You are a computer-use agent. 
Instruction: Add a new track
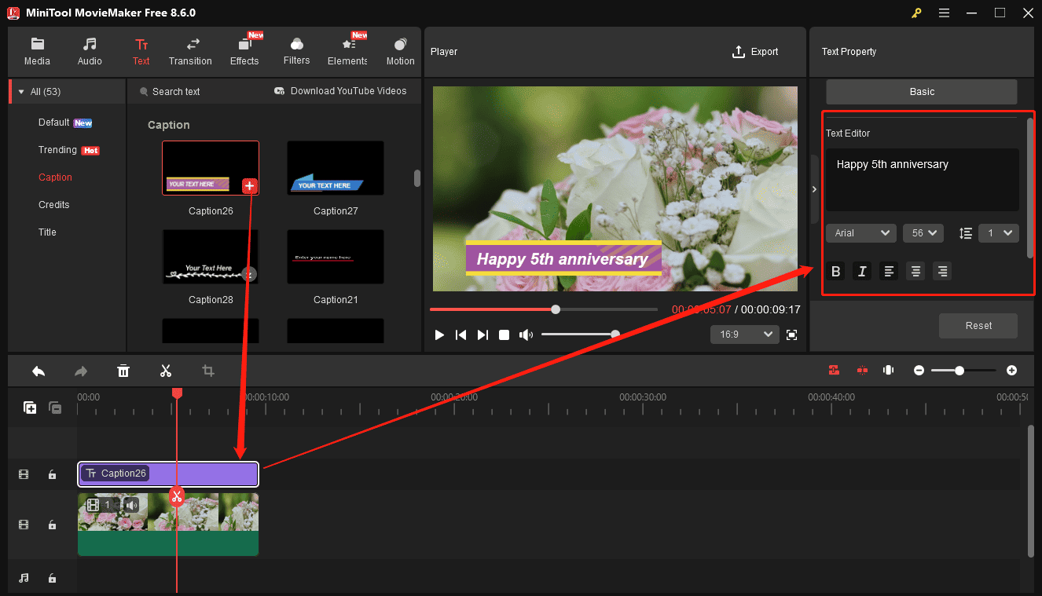[x=30, y=408]
